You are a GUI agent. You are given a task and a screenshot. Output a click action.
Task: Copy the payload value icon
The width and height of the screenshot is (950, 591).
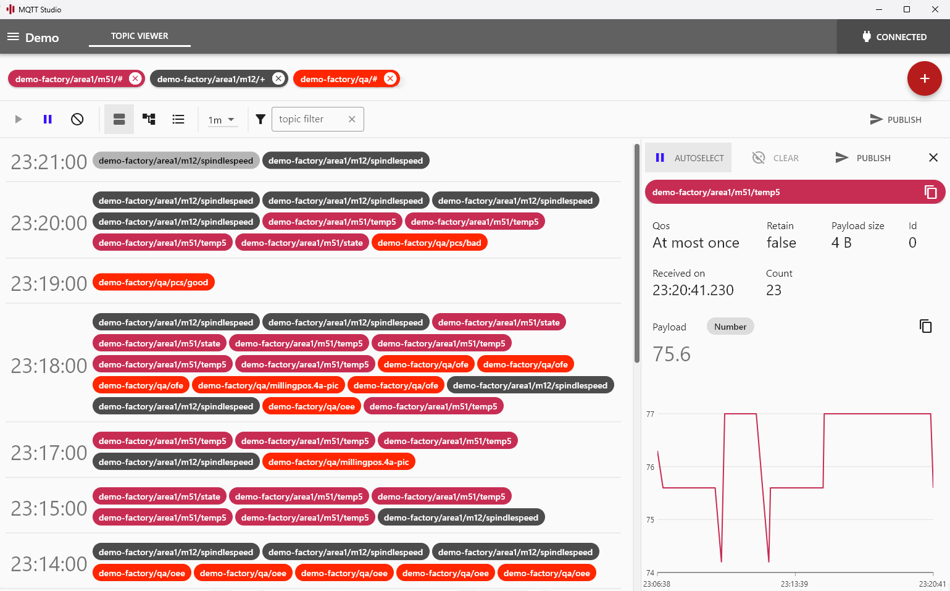coord(925,326)
